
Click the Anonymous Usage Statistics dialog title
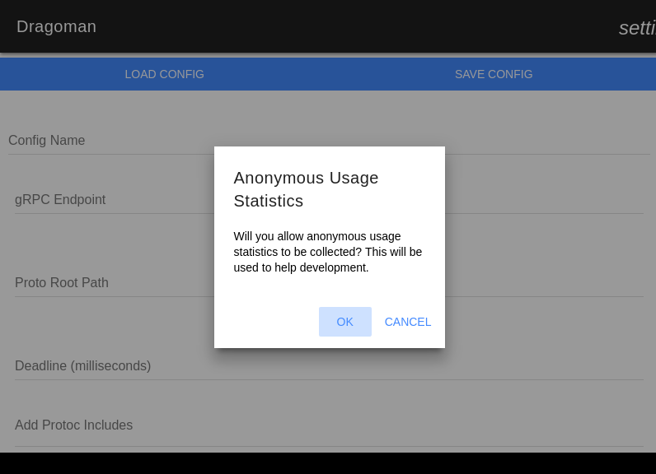306,189
